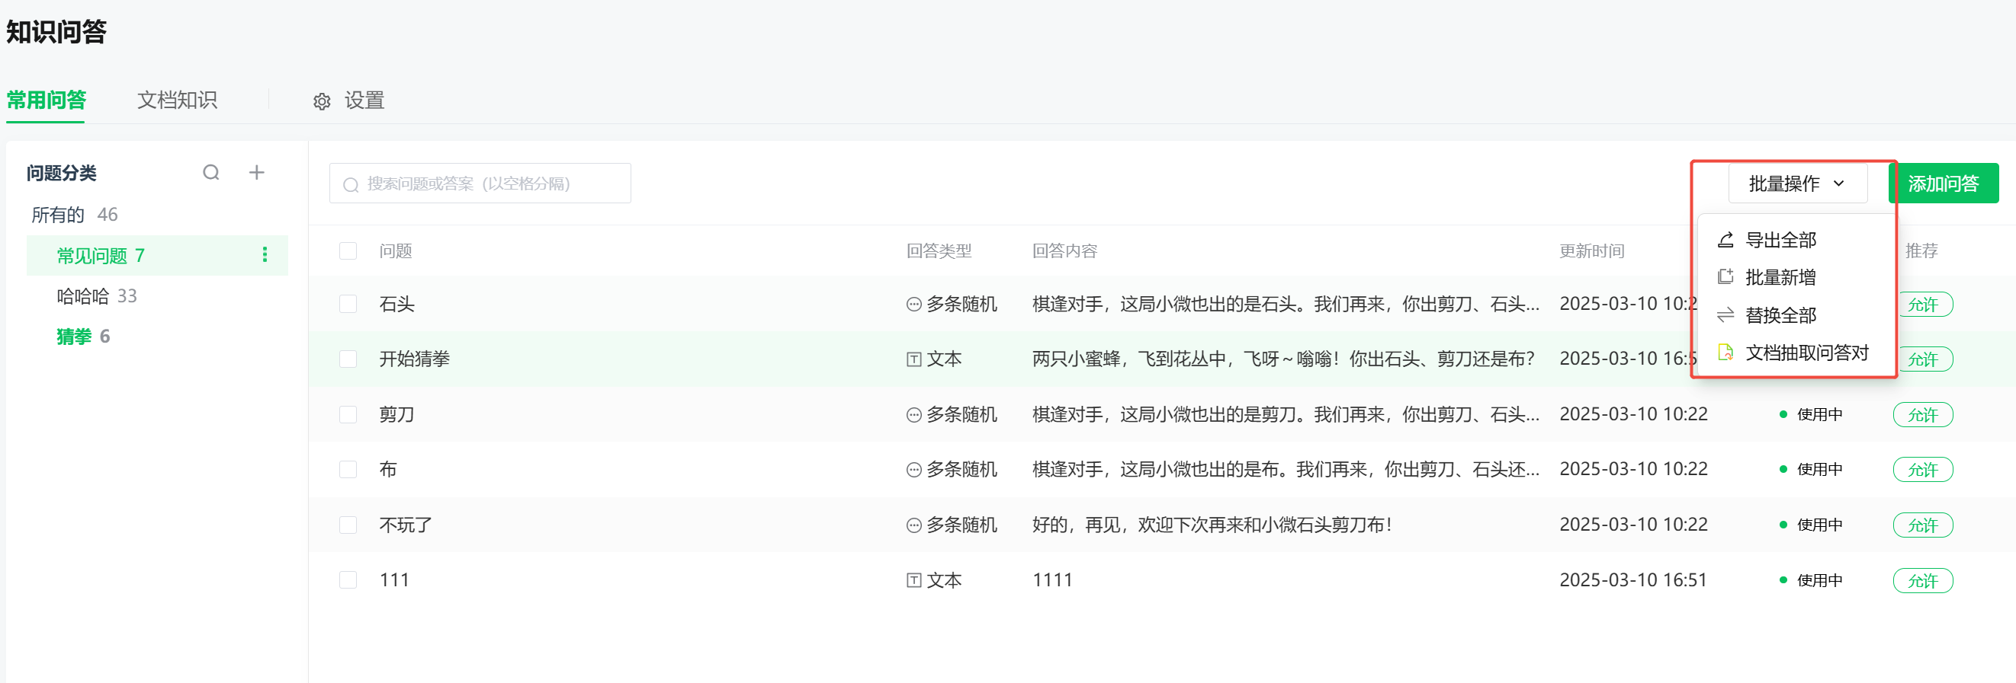This screenshot has height=683, width=2016.
Task: Click the gear icon next to 设置
Action: (x=322, y=101)
